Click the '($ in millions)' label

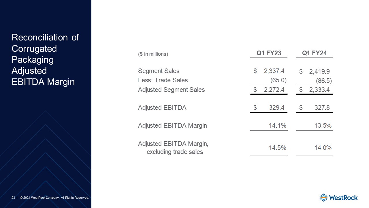[153, 54]
